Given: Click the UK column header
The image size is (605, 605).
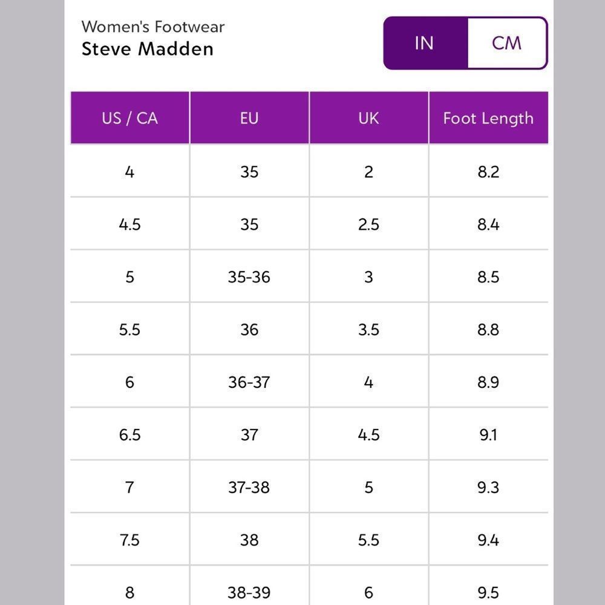Looking at the screenshot, I should point(368,118).
